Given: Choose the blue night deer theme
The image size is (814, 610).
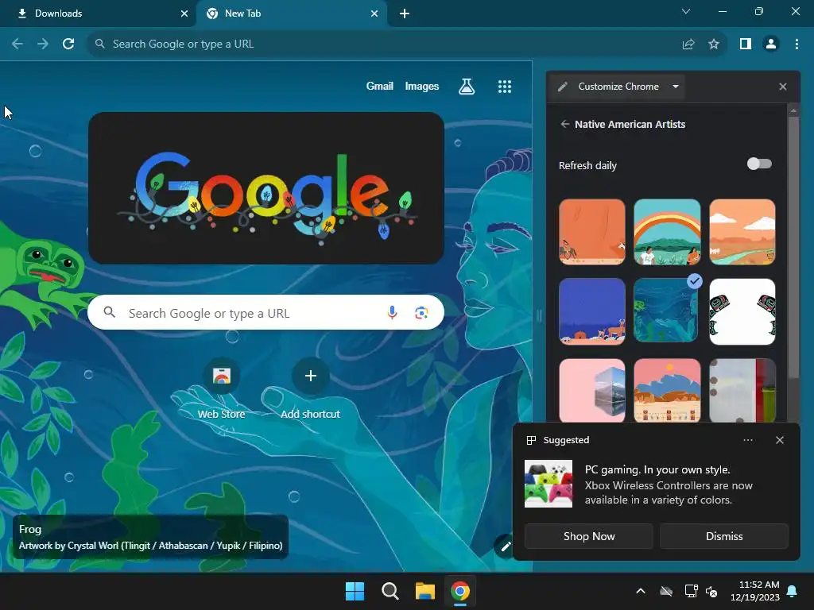Looking at the screenshot, I should pos(591,311).
